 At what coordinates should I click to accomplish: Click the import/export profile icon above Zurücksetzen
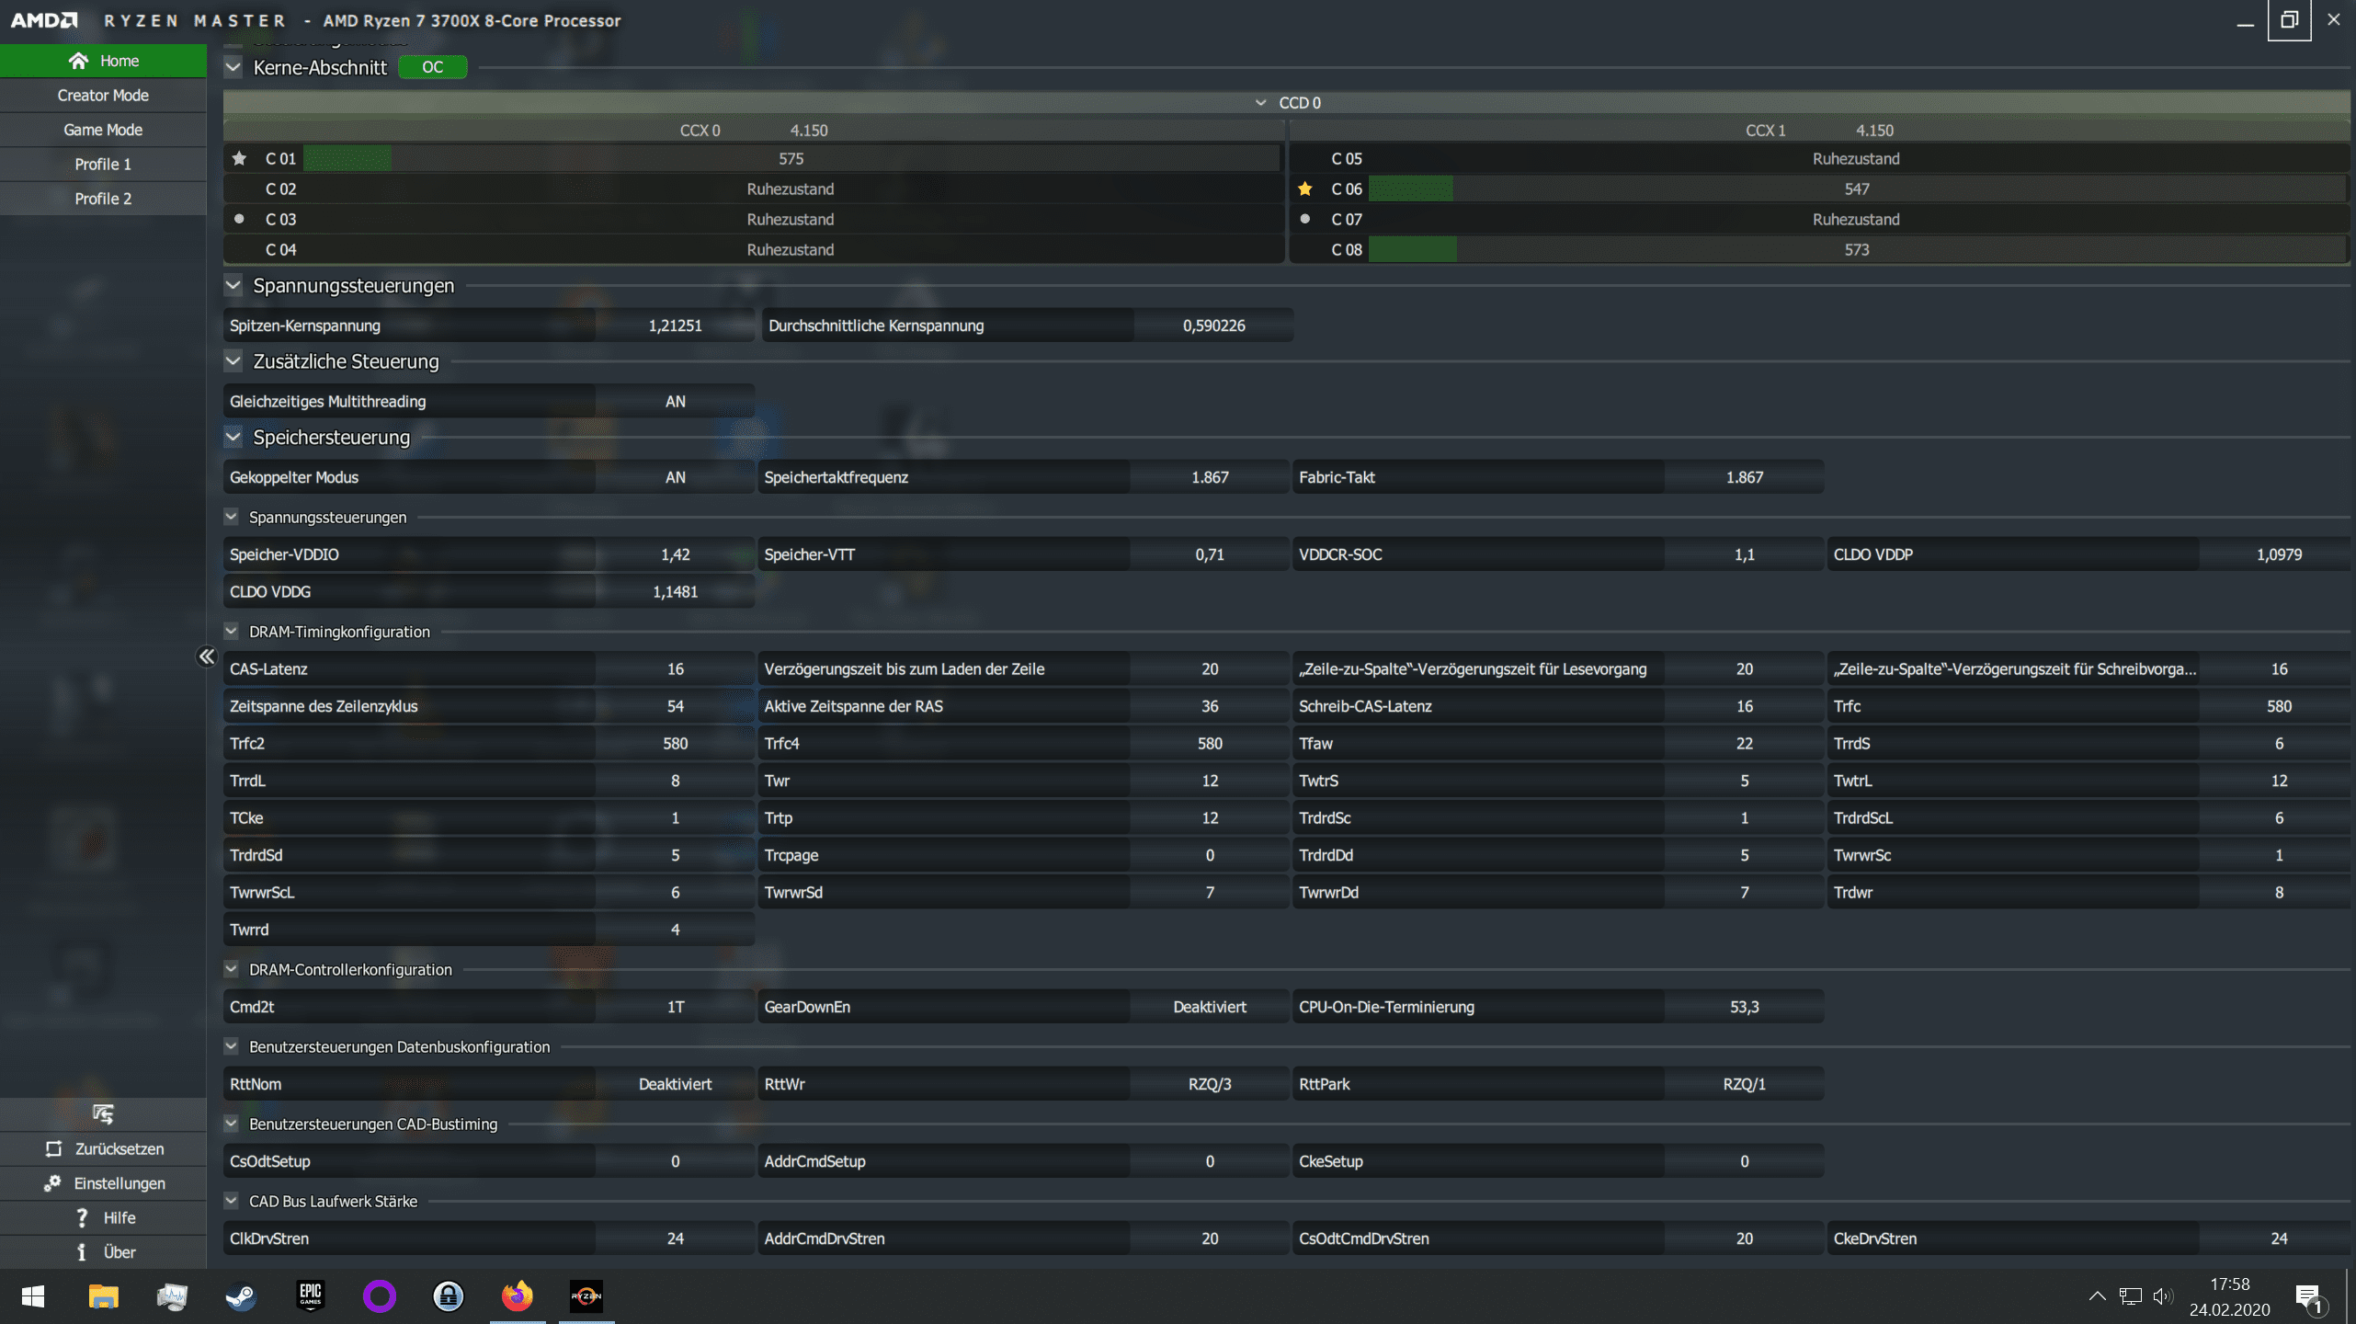[103, 1114]
